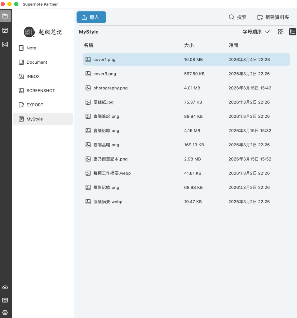Click the Note notebook icon
The width and height of the screenshot is (297, 318).
click(x=21, y=48)
